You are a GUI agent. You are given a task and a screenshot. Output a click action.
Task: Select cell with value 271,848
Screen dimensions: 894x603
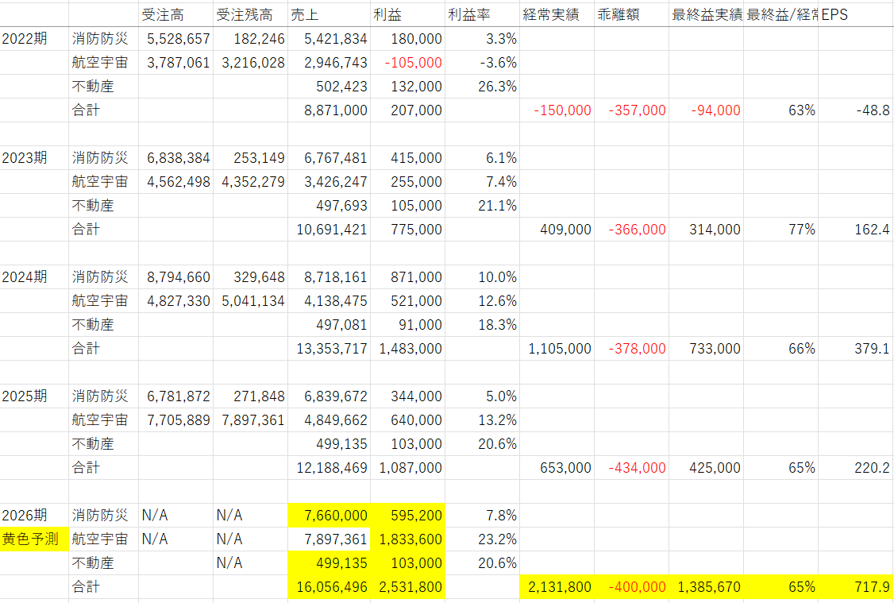[250, 396]
